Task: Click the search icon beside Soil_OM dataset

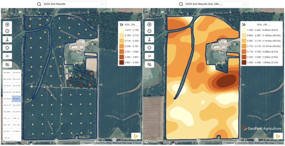Action: click(181, 4)
